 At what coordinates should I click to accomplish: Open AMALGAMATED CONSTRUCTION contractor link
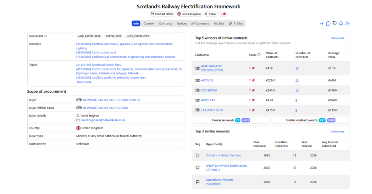pos(212,68)
